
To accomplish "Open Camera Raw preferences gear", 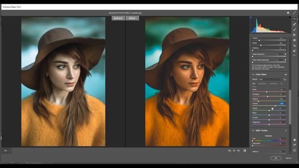I will [288, 13].
